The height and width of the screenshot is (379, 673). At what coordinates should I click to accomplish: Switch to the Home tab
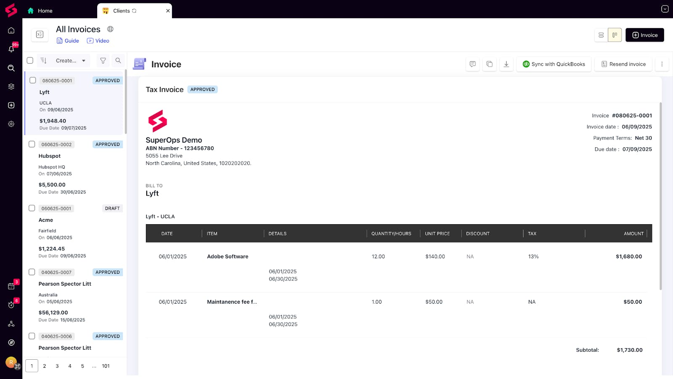click(x=40, y=11)
